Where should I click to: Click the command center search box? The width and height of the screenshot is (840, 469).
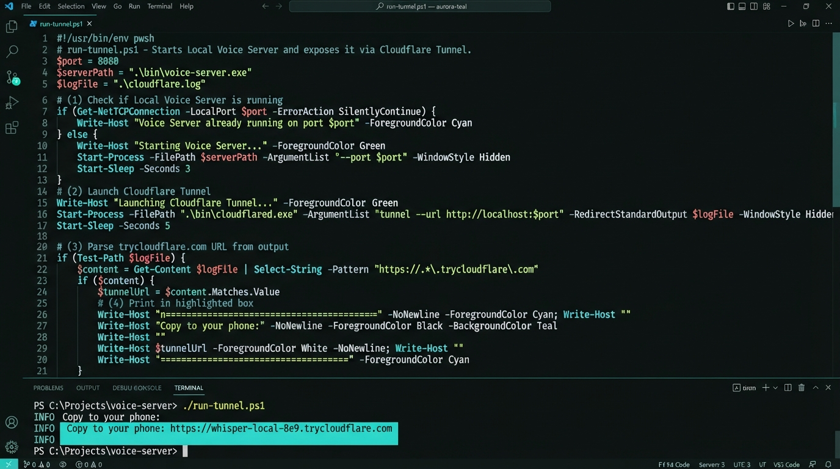click(420, 6)
